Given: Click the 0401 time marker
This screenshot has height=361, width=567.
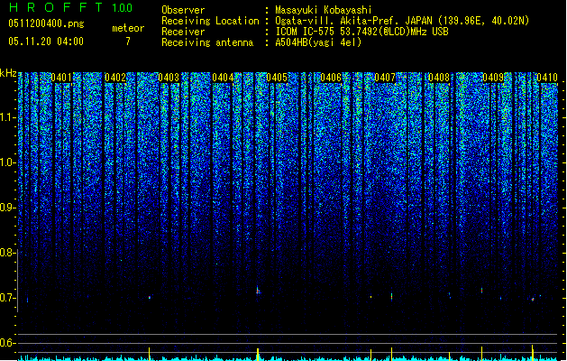Looking at the screenshot, I should [61, 78].
